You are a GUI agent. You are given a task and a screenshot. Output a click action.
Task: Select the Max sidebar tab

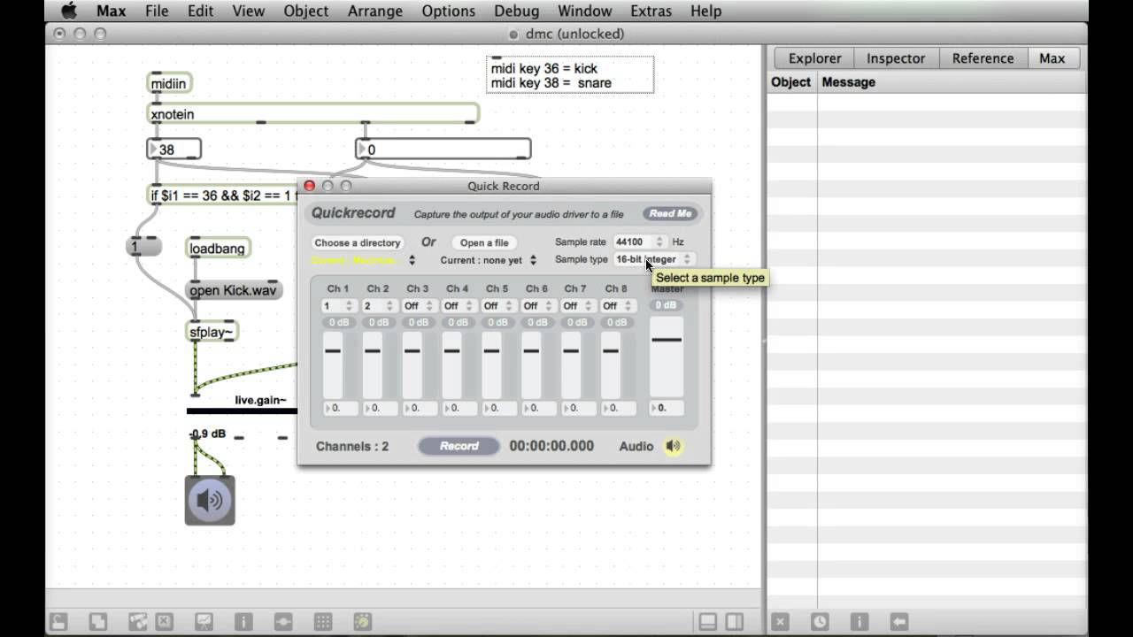[x=1052, y=58]
